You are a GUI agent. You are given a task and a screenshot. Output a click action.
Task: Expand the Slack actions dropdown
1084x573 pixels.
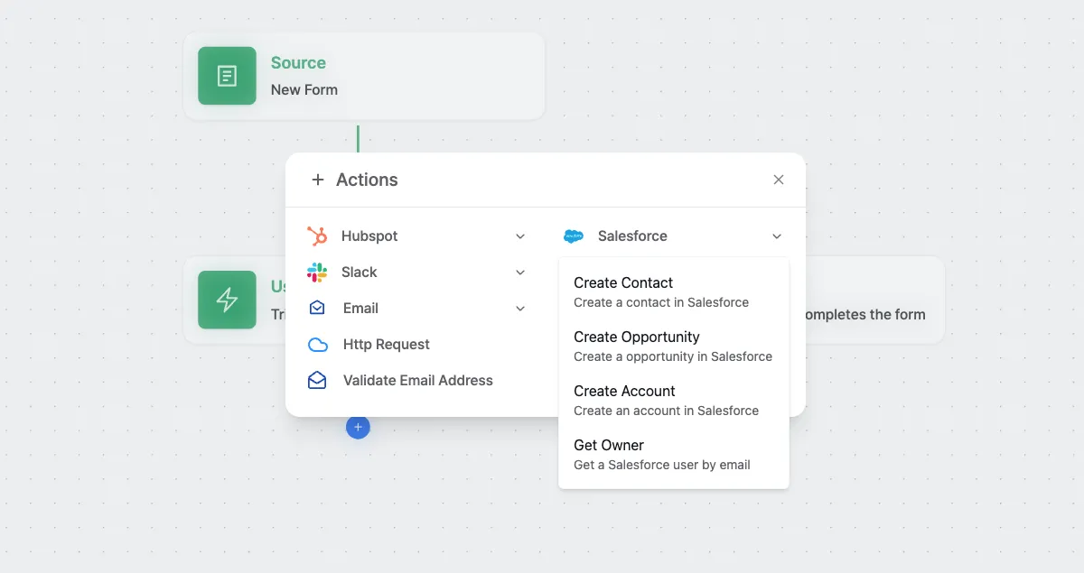point(519,272)
